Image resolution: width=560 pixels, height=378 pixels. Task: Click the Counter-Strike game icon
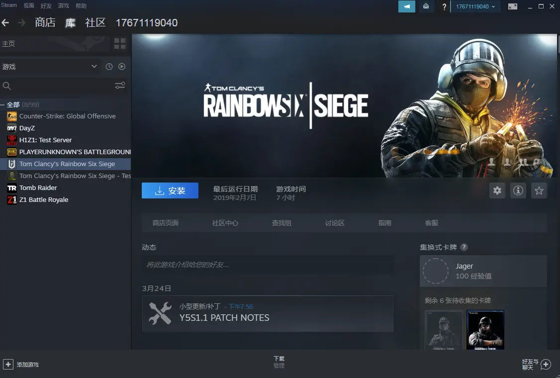tap(12, 116)
